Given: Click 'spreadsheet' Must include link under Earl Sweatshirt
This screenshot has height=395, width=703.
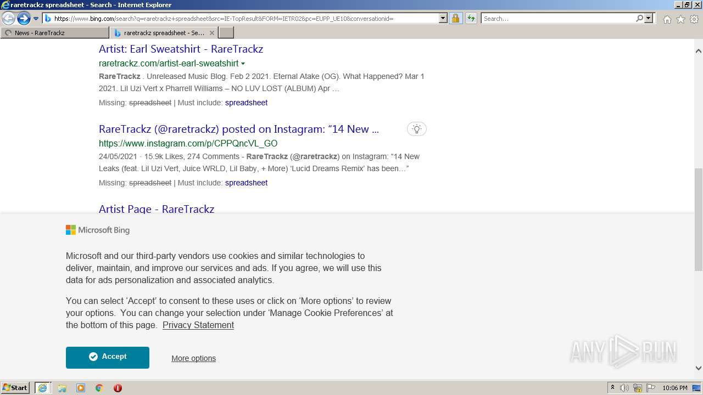Looking at the screenshot, I should click(x=246, y=103).
